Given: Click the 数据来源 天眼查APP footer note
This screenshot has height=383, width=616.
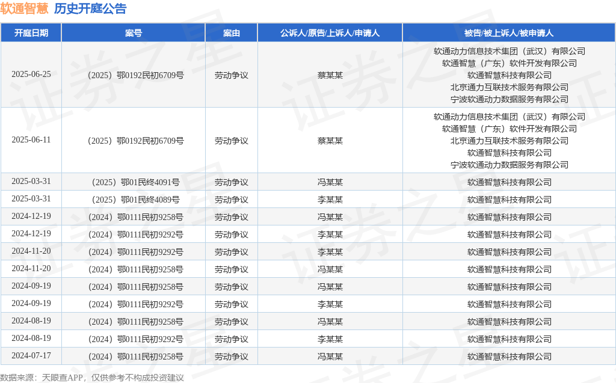Looking at the screenshot, I should click(x=92, y=378).
